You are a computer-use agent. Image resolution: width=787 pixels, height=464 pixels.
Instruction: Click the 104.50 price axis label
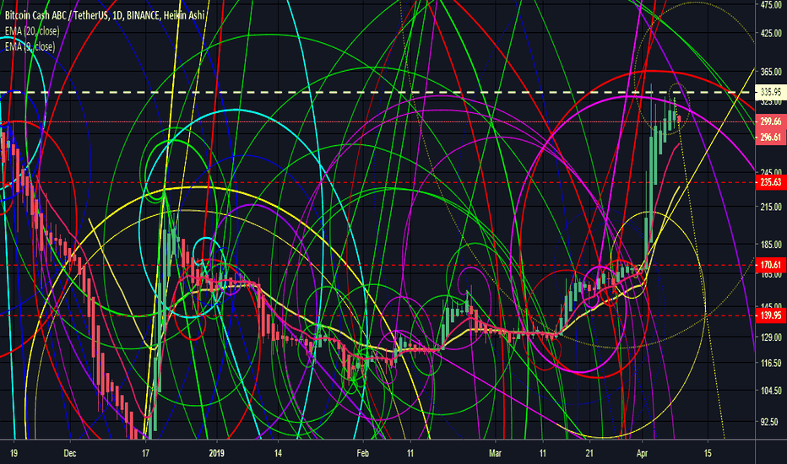tap(771, 391)
